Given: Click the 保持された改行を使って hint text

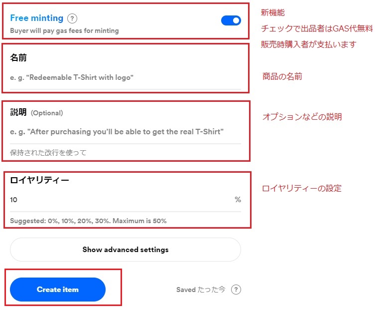Looking at the screenshot, I should (48, 153).
